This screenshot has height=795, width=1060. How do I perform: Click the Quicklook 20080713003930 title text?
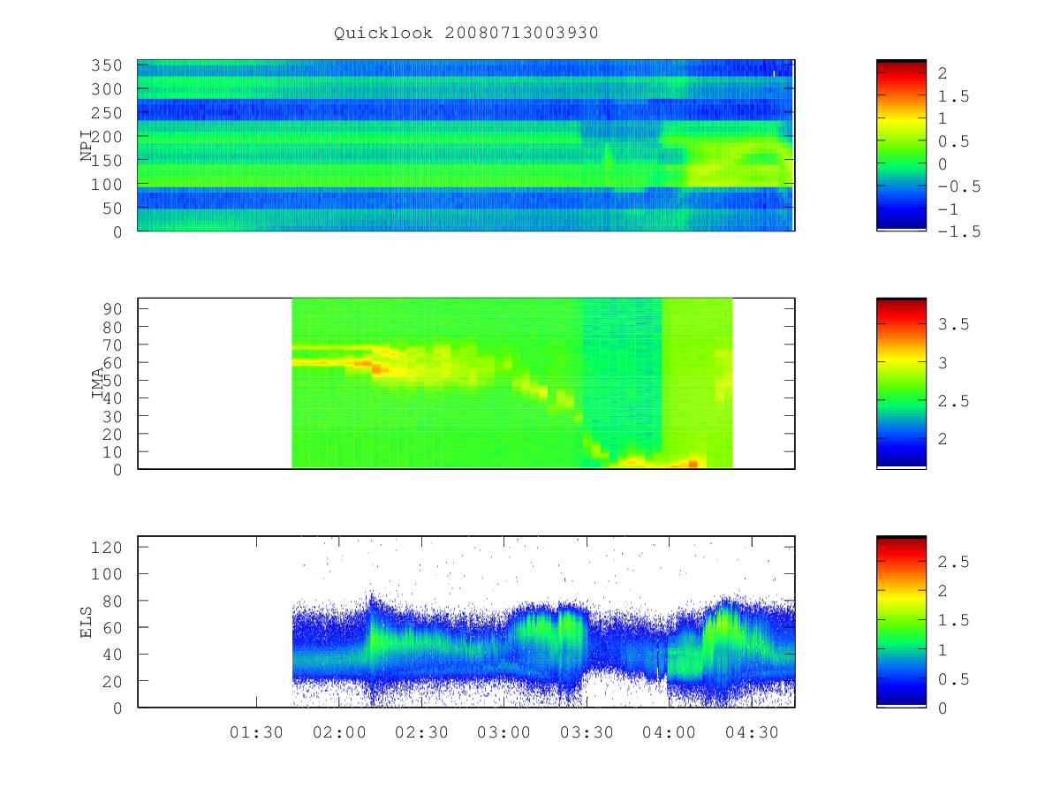click(466, 33)
